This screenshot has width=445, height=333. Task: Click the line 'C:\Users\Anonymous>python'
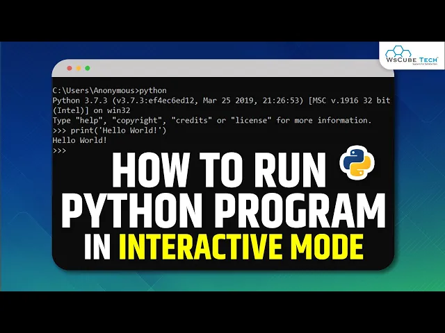[x=110, y=91]
